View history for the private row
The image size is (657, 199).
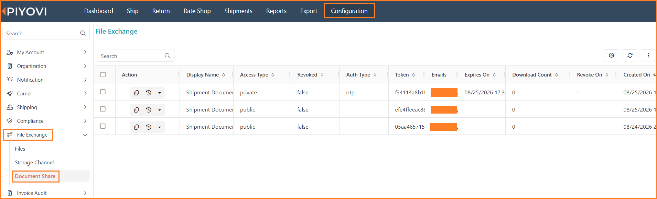(x=149, y=93)
